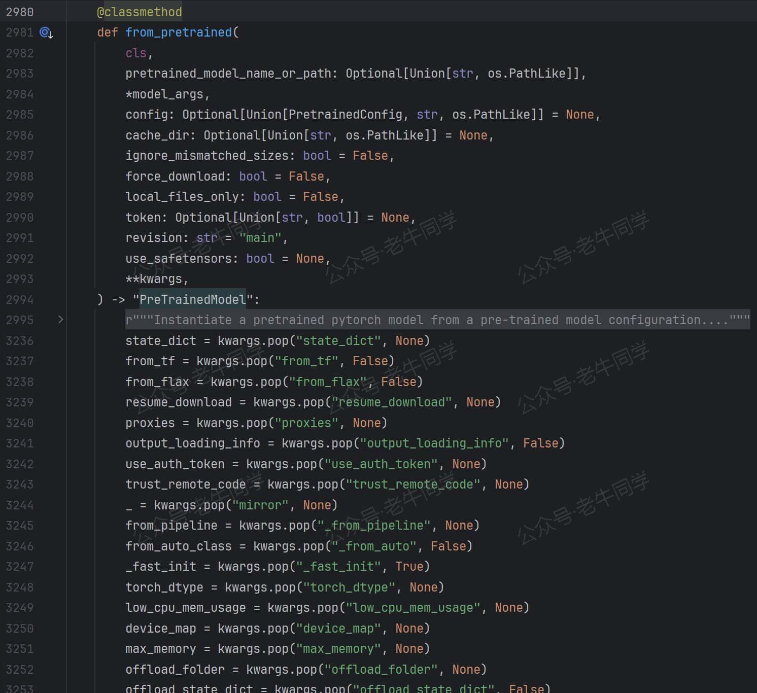Screen dimensions: 757x693
Task: Click the torch_dtype variable assignment
Action: pyautogui.click(x=164, y=587)
